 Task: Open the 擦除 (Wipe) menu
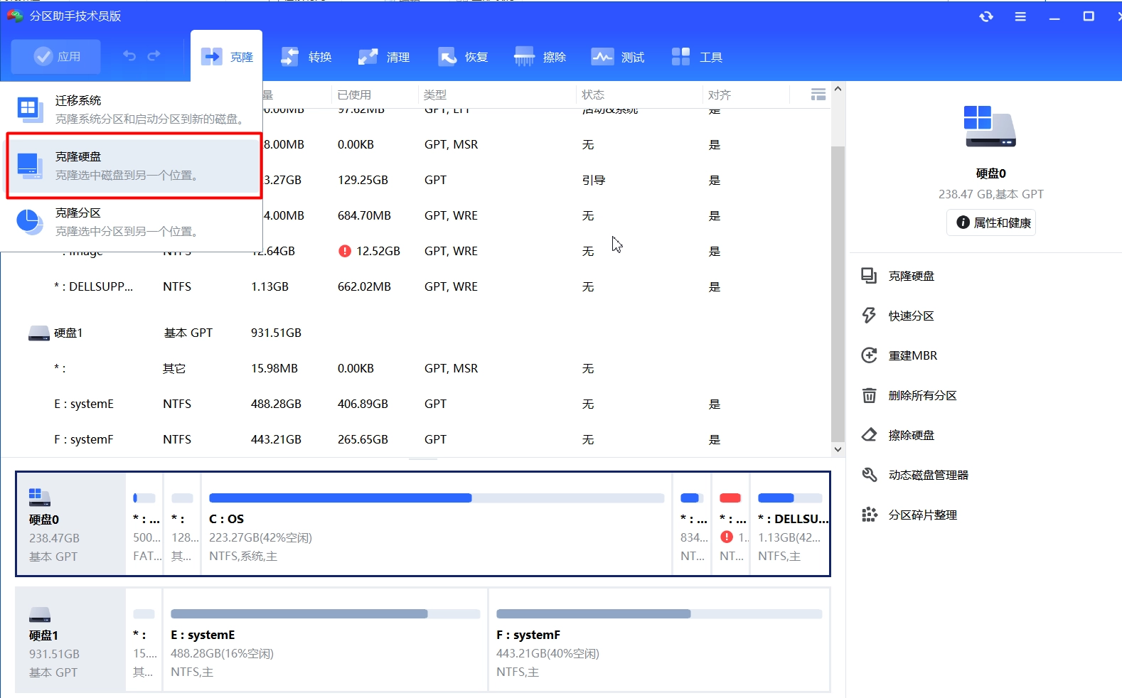pyautogui.click(x=540, y=57)
